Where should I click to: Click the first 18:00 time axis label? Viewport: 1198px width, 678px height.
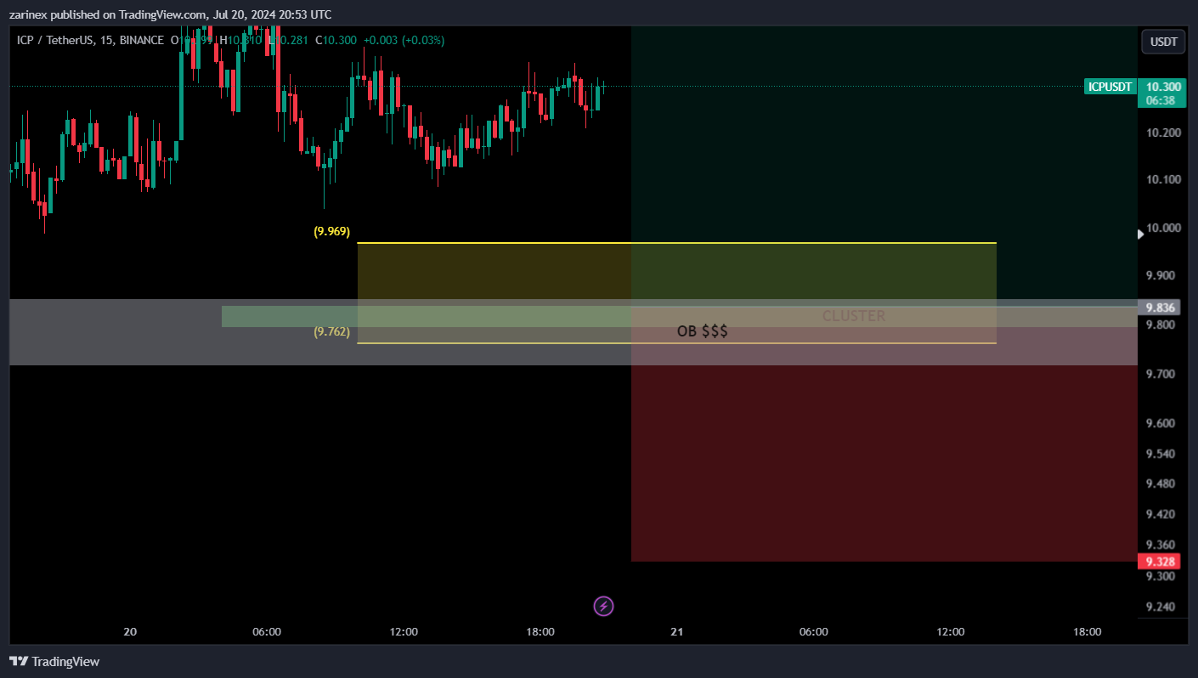point(540,632)
